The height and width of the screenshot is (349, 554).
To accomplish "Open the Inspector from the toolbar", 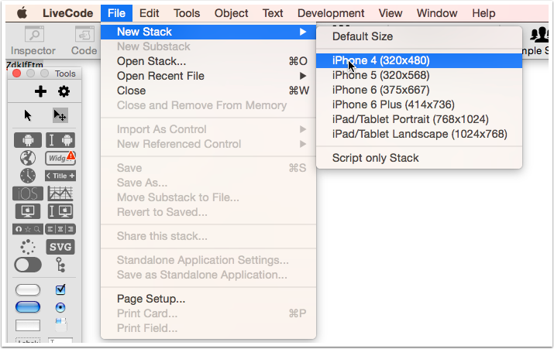I will (x=33, y=40).
